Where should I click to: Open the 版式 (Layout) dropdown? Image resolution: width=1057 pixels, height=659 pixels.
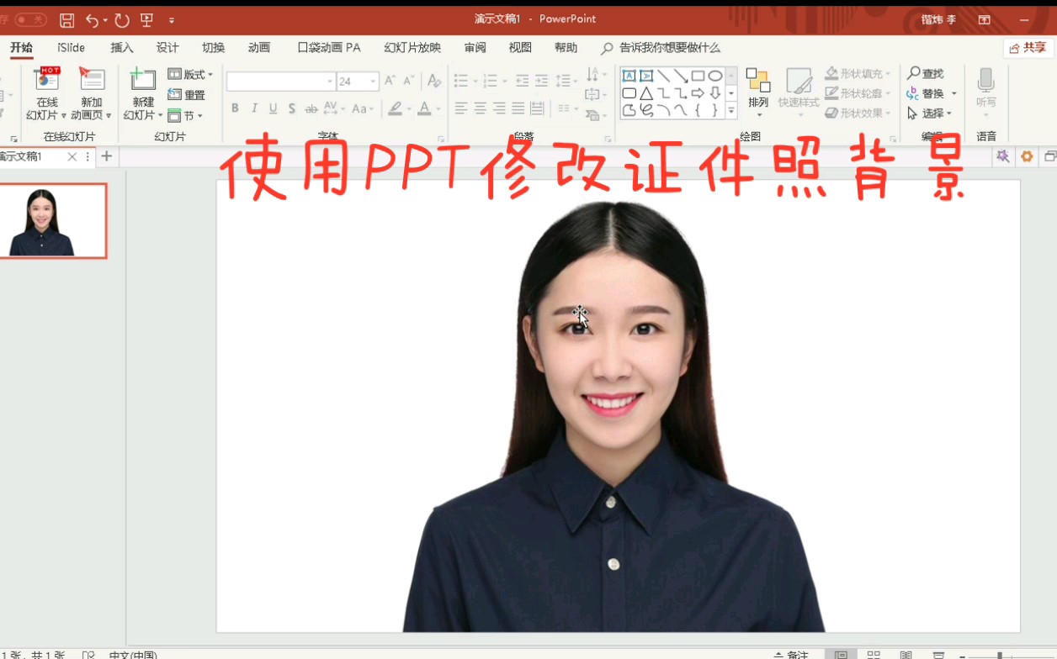click(191, 74)
